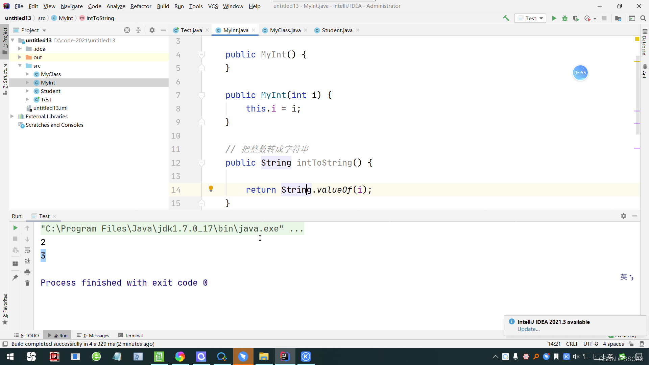Click the Build project hammer icon

pos(506,18)
